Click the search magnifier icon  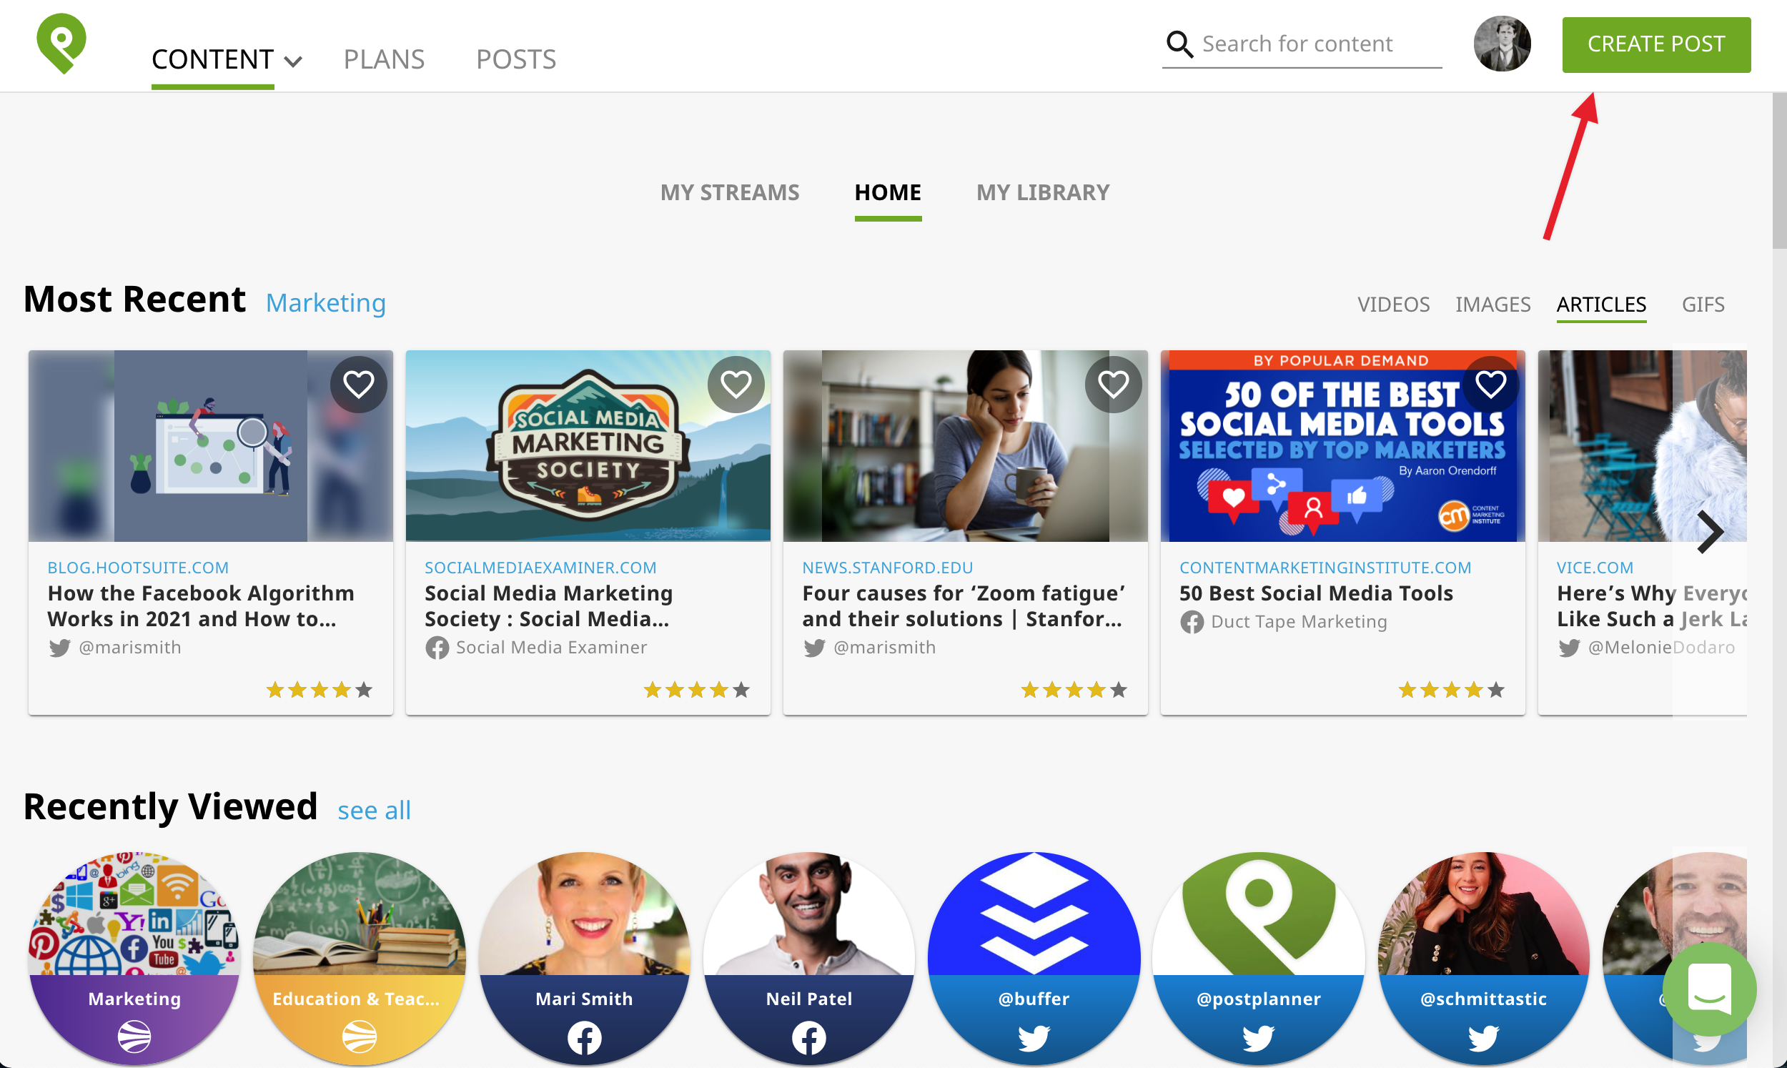point(1179,44)
